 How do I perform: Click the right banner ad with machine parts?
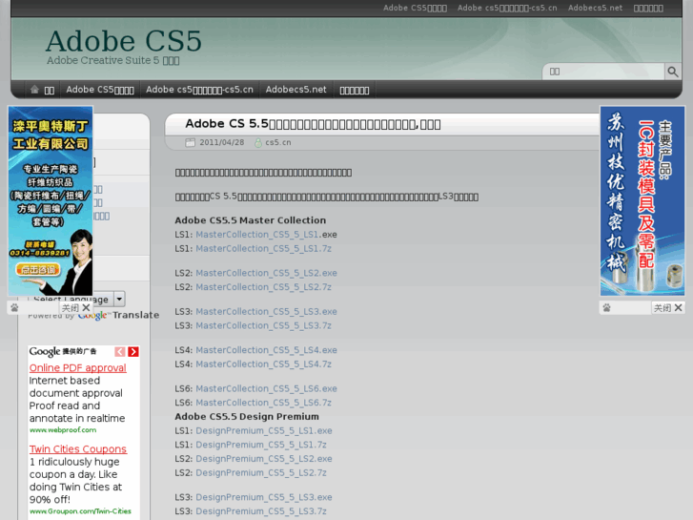(x=642, y=201)
